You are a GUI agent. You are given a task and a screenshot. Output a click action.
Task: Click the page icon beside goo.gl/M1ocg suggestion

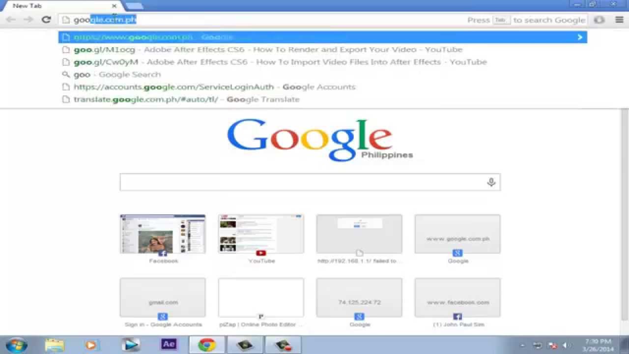(x=65, y=50)
